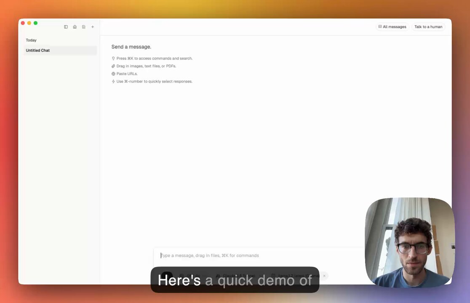This screenshot has height=303, width=470.
Task: Start a new chat with plus icon
Action: tap(93, 27)
